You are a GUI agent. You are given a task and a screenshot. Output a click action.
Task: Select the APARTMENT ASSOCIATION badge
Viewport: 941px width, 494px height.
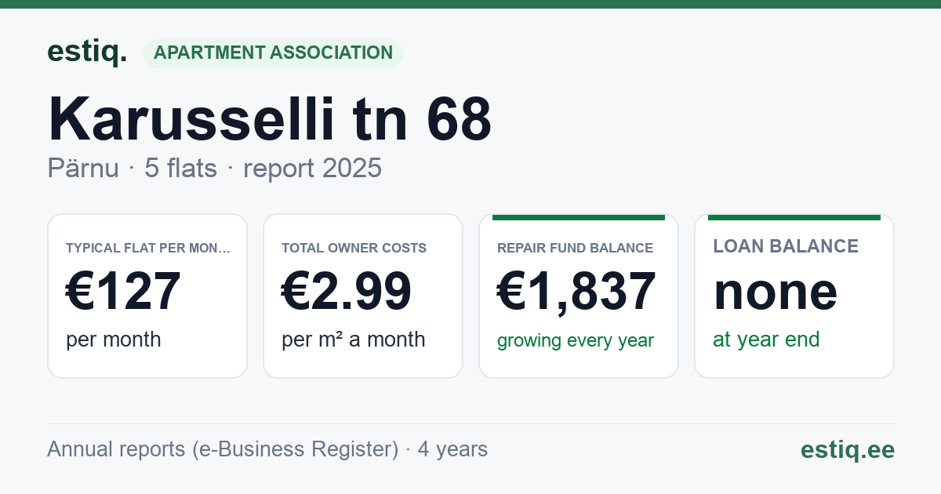[273, 53]
